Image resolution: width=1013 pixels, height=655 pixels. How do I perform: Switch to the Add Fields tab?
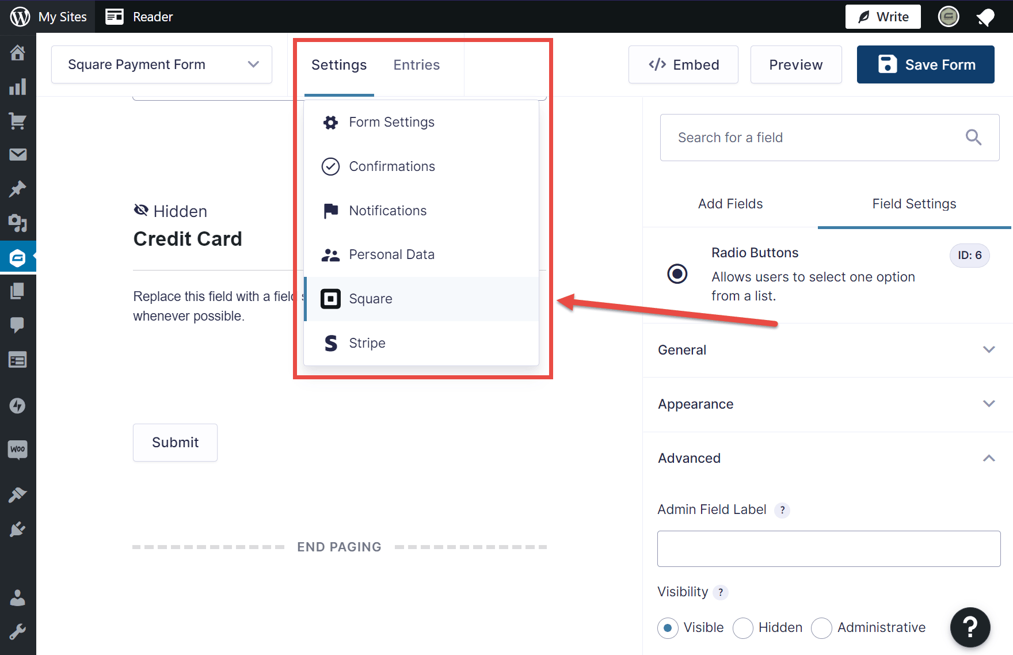click(730, 204)
